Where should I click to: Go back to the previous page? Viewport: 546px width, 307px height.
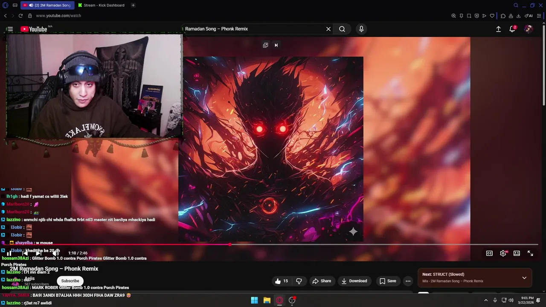tap(6, 16)
